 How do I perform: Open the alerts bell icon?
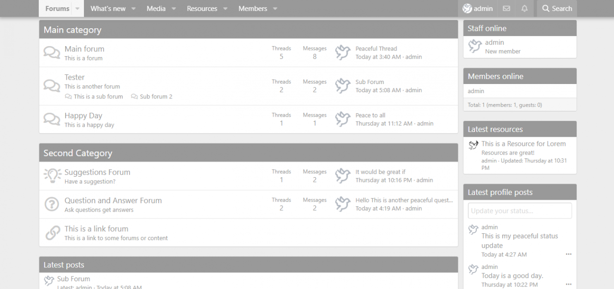(524, 9)
